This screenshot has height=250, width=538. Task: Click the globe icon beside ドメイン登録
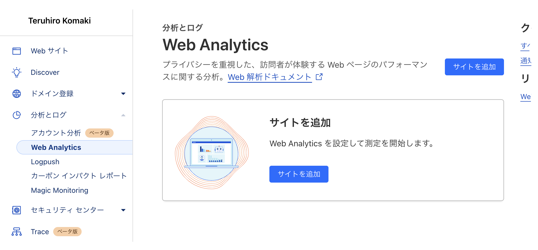(16, 94)
